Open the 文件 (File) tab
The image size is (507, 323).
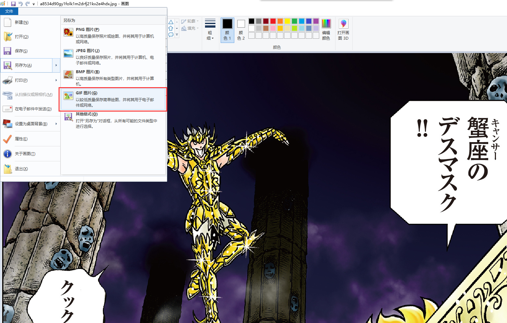[x=9, y=11]
